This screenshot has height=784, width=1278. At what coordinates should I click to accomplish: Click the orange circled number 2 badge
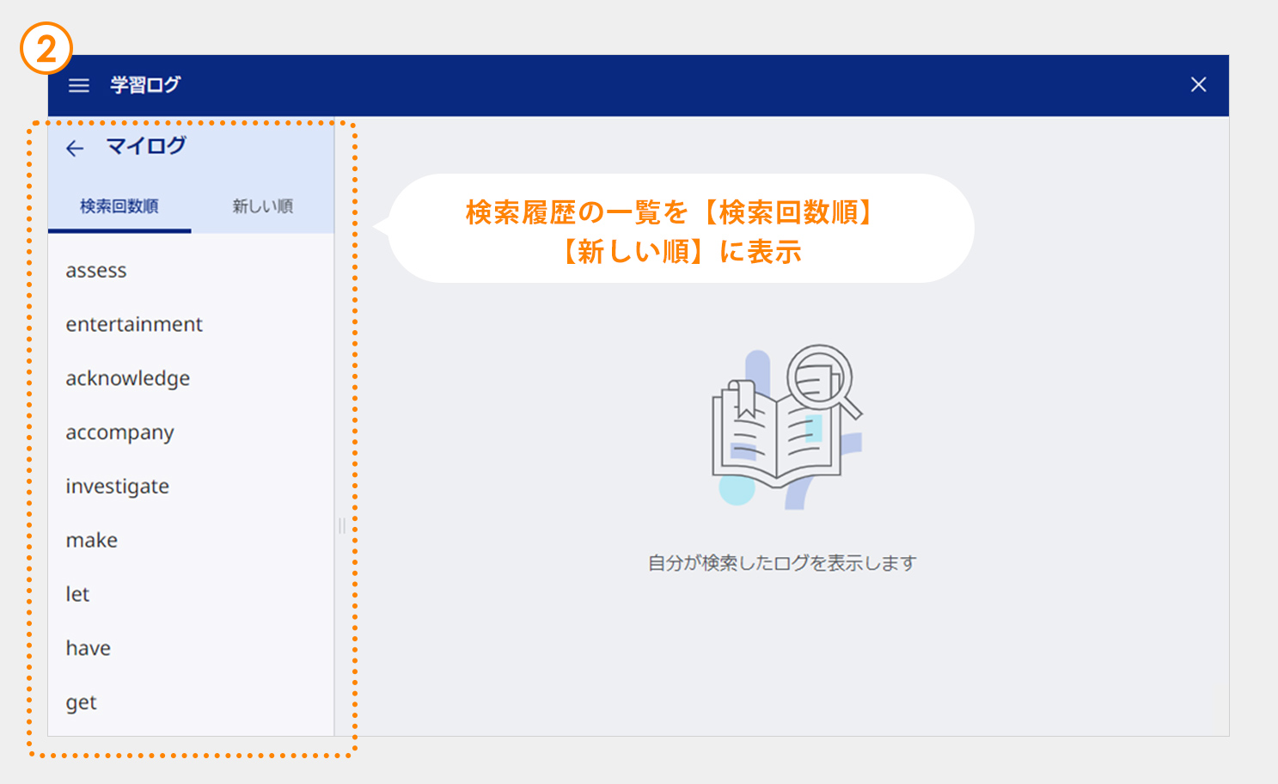(x=46, y=48)
